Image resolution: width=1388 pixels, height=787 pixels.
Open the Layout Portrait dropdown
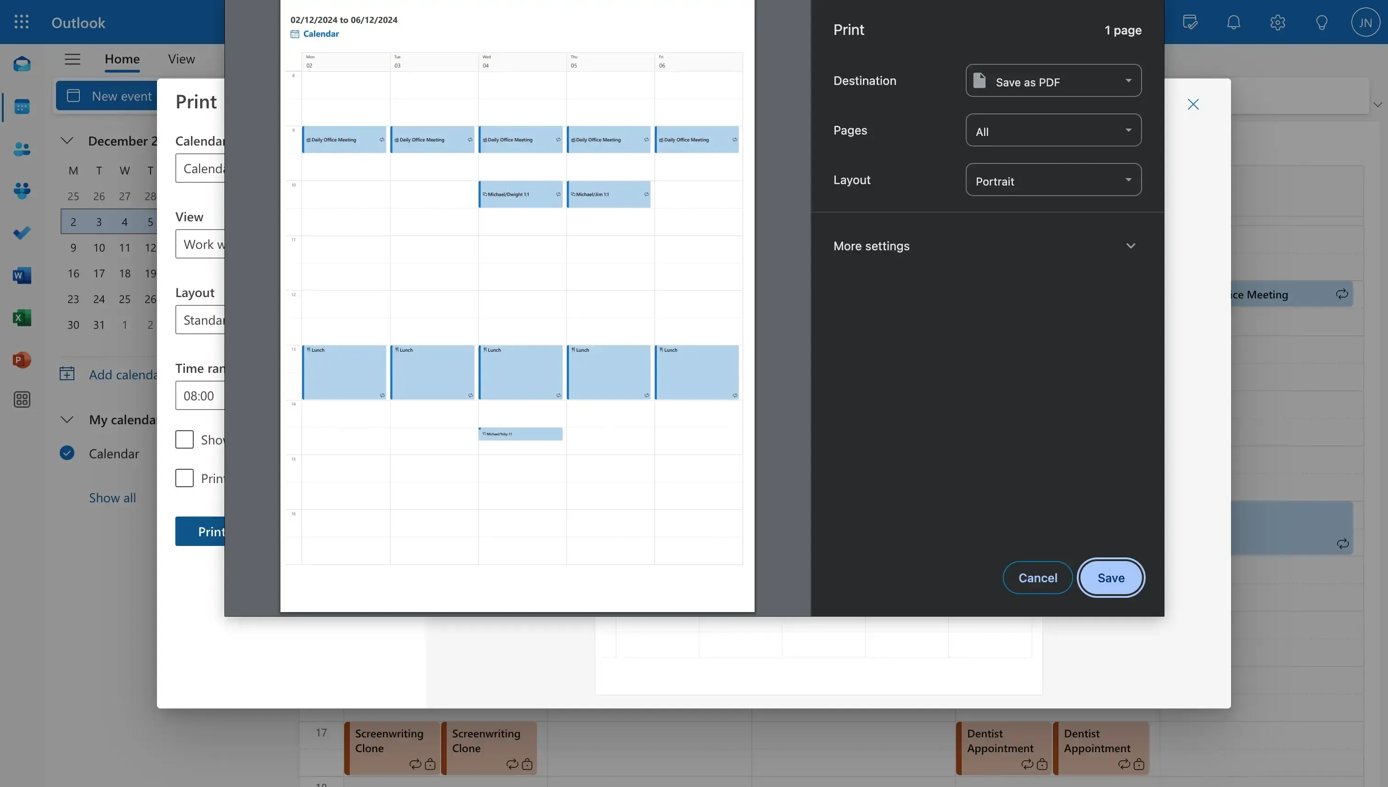coord(1053,180)
